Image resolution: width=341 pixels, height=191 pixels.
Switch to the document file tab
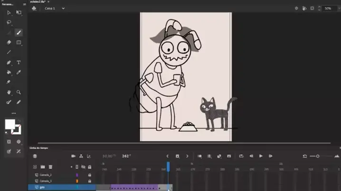coord(40,2)
